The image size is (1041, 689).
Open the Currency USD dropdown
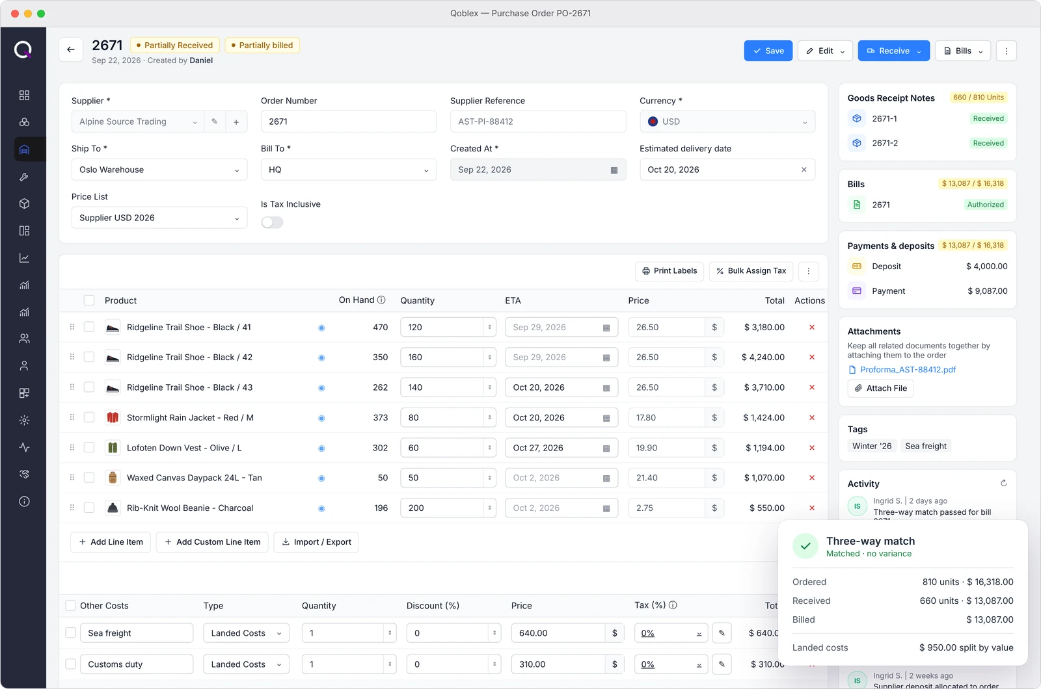point(727,122)
